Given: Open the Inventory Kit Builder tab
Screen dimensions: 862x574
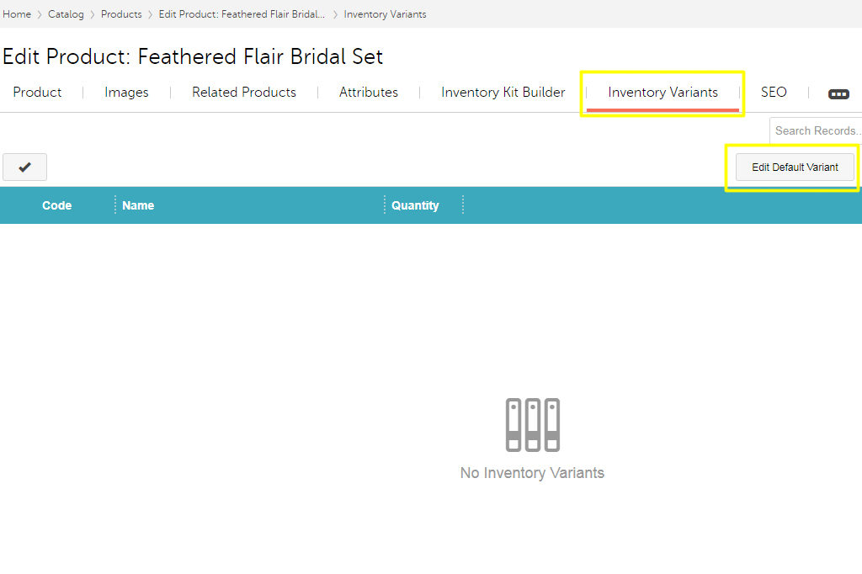Looking at the screenshot, I should [503, 93].
